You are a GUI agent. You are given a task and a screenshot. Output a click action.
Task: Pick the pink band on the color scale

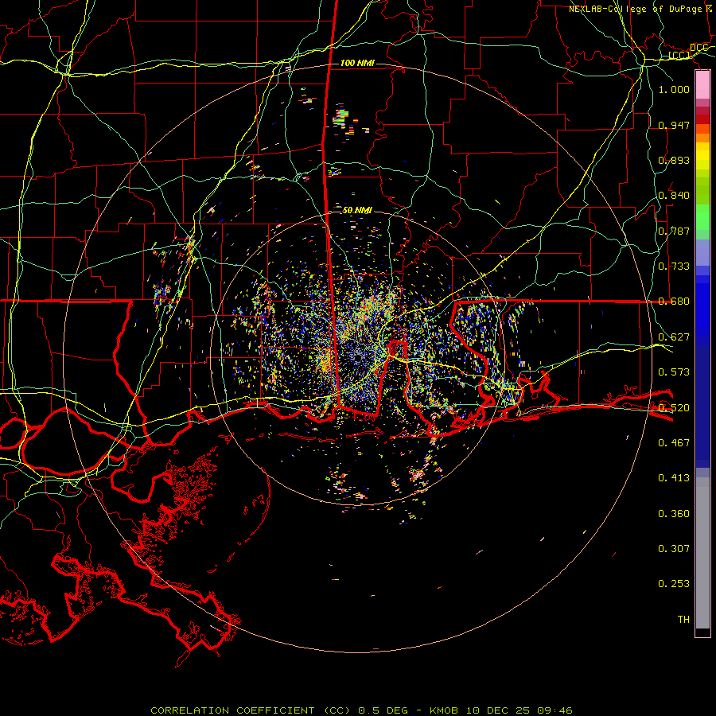point(702,85)
